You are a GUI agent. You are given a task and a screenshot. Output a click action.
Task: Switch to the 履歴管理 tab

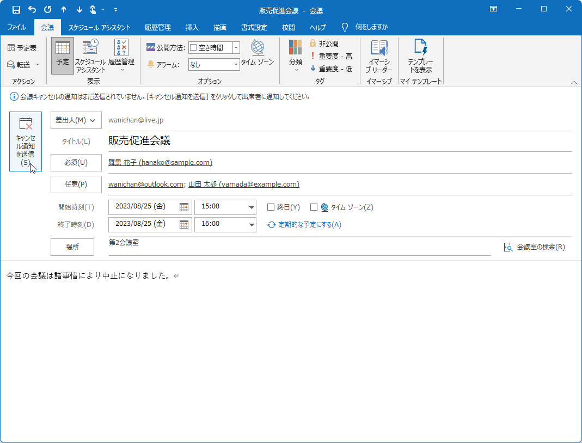click(158, 27)
